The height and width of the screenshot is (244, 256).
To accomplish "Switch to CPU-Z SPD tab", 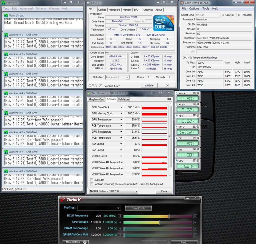I will click(x=136, y=10).
